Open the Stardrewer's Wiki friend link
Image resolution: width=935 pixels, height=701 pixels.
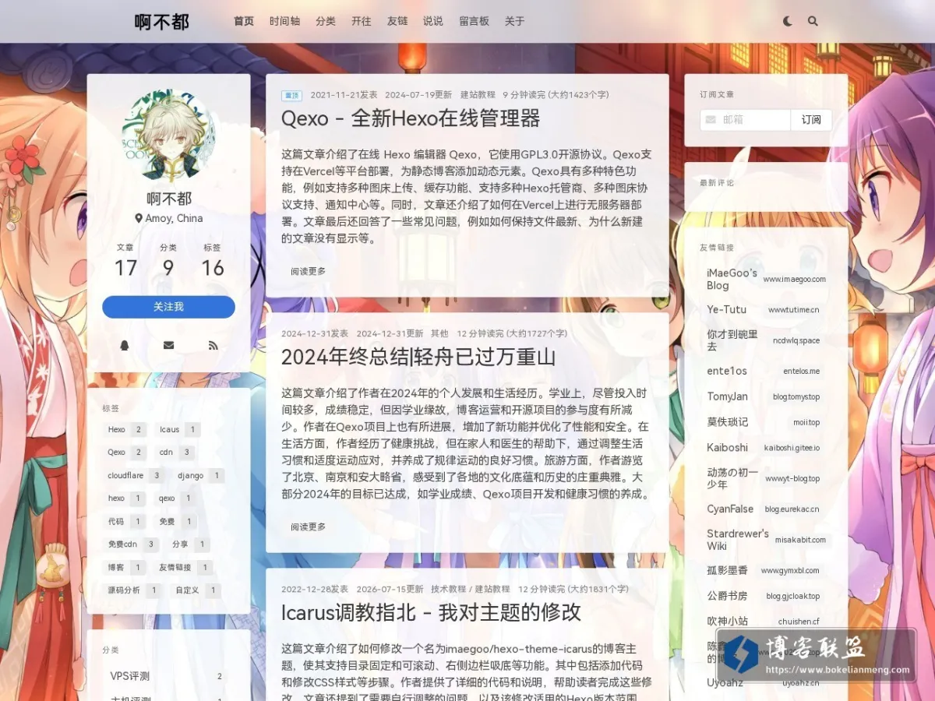click(766, 539)
